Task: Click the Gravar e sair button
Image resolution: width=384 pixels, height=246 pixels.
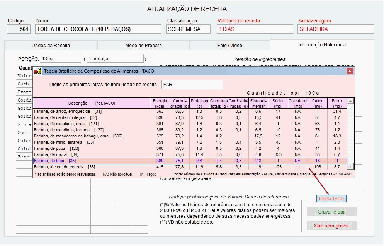Action: [331, 212]
